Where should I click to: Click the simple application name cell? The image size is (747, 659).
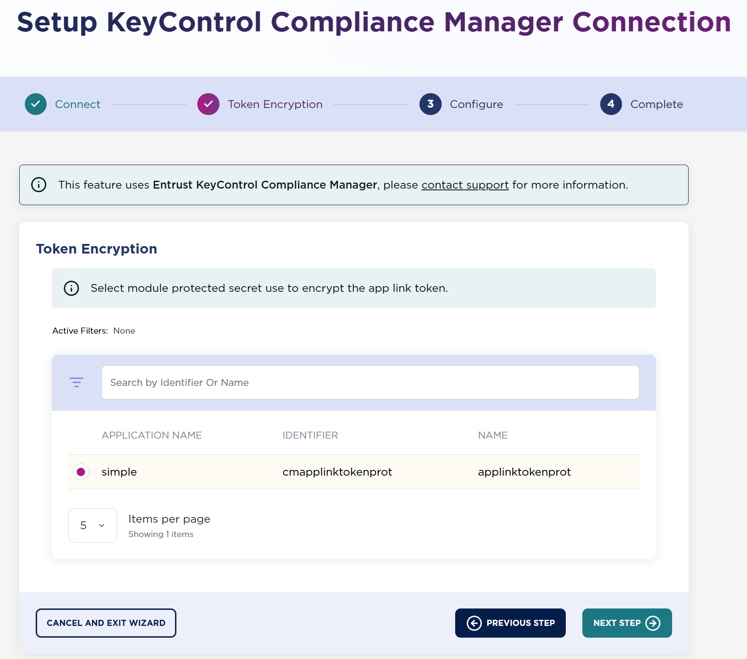point(119,472)
